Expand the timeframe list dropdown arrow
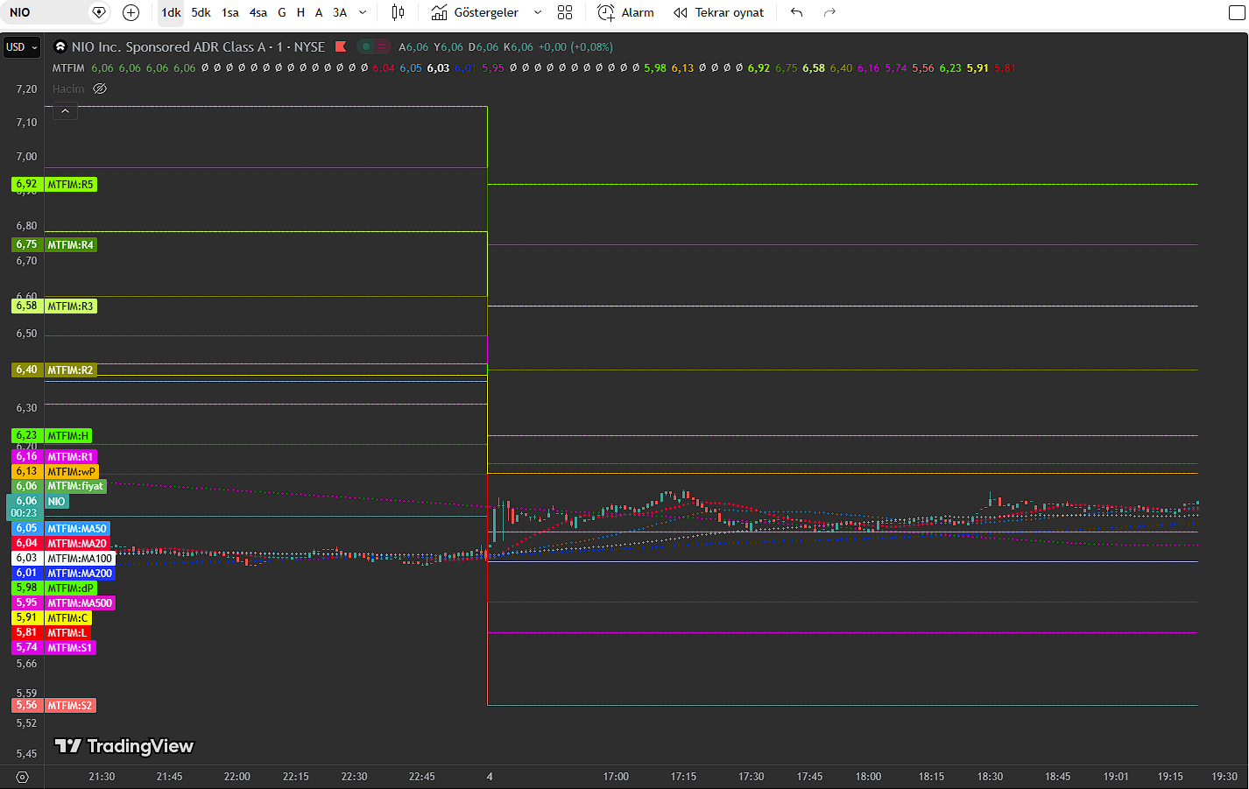 [363, 12]
